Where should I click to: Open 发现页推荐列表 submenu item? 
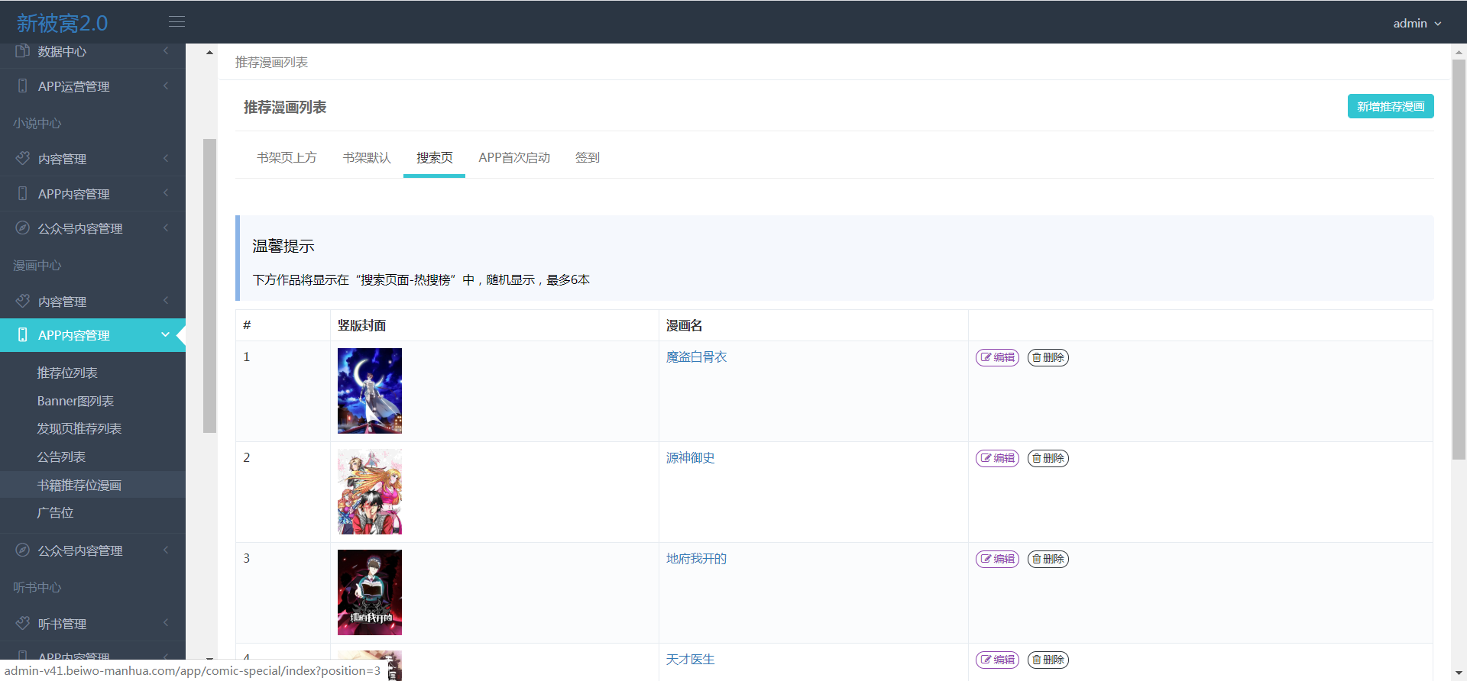click(79, 428)
